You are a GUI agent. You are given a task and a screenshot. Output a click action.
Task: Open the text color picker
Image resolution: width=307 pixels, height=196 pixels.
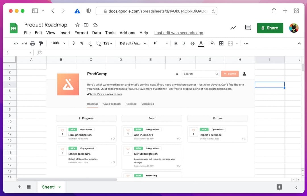pyautogui.click(x=201, y=44)
